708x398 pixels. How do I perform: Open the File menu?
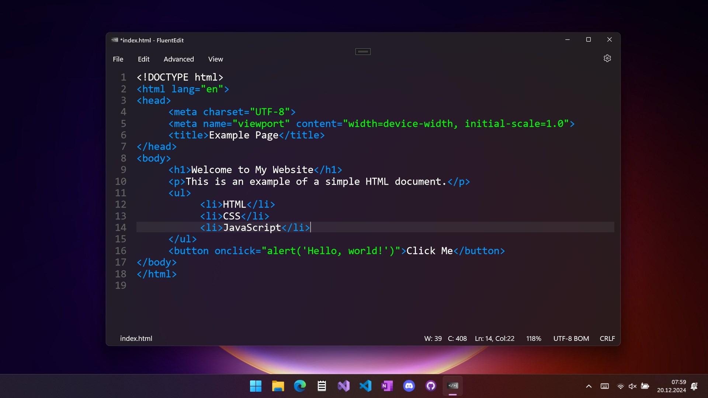(118, 59)
